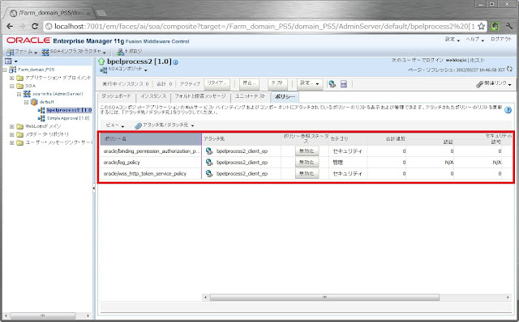Click the source XML icon in the composite toolbar

click(x=344, y=84)
